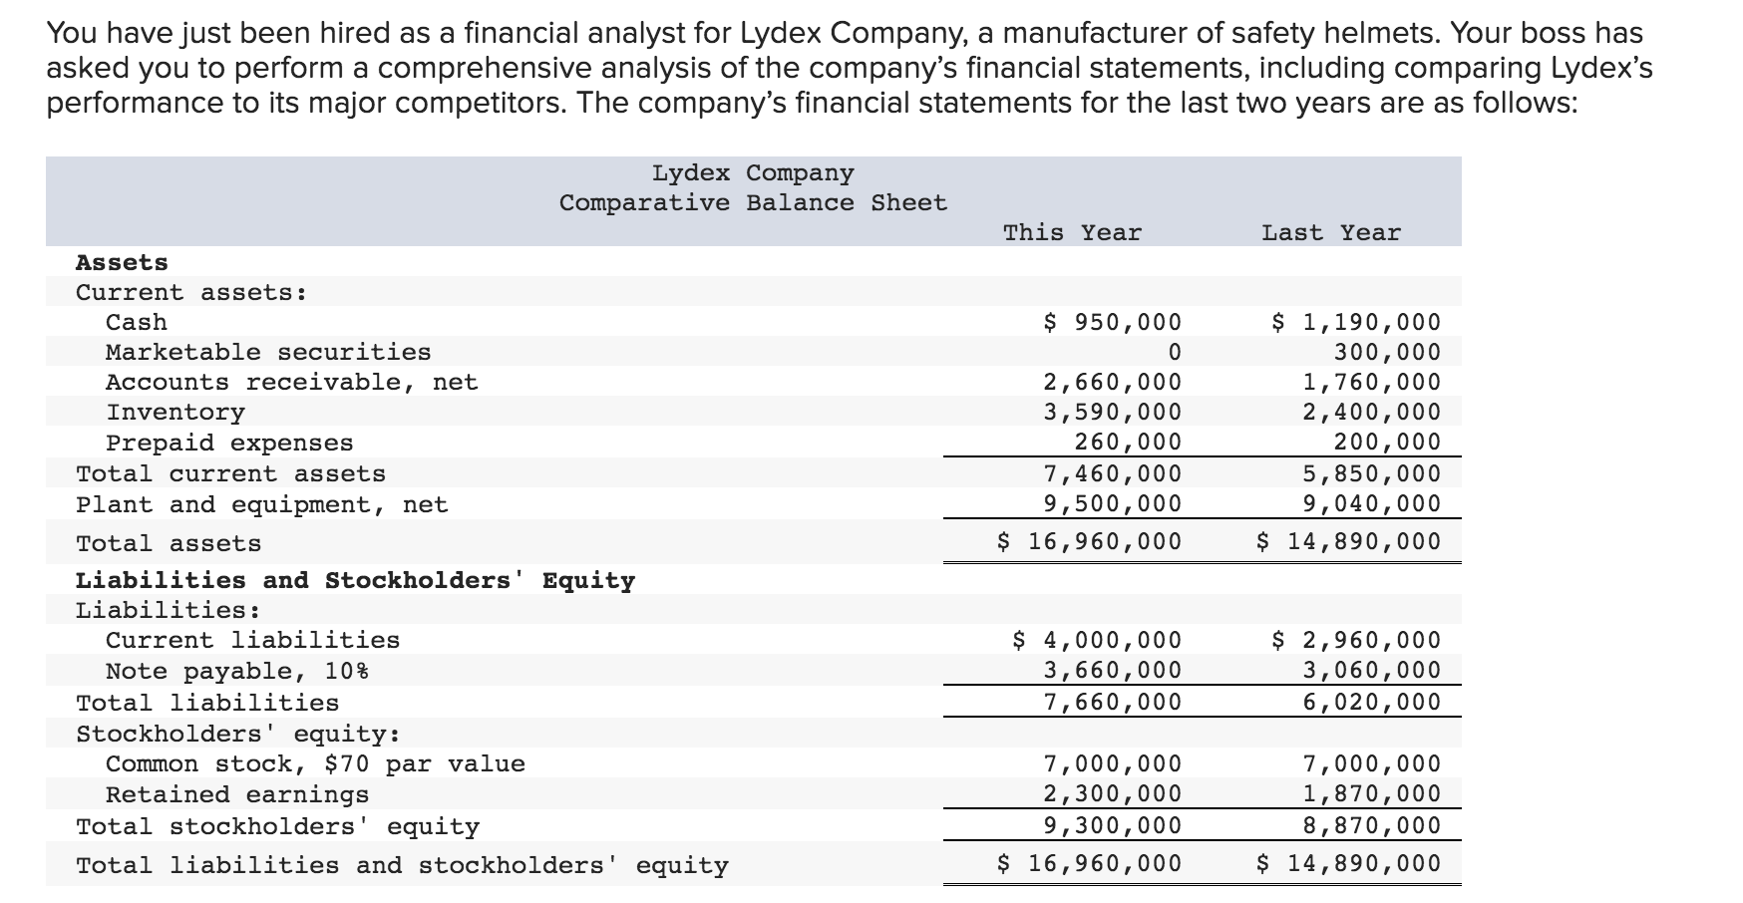Click "Total liabilities and stockholders' equity" label
1743x903 pixels.
tap(402, 866)
